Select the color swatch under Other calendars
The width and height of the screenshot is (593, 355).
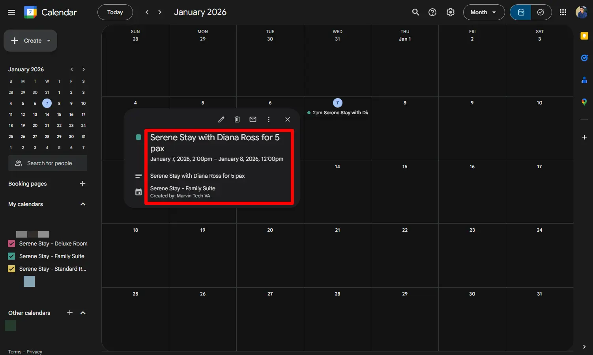click(x=10, y=325)
